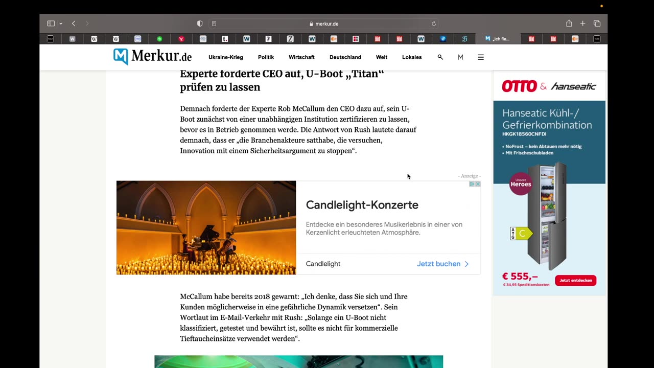Image resolution: width=654 pixels, height=368 pixels.
Task: Switch to the gray W tab
Action: coord(72,39)
